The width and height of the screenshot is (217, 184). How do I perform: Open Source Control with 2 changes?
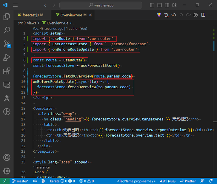(7, 44)
